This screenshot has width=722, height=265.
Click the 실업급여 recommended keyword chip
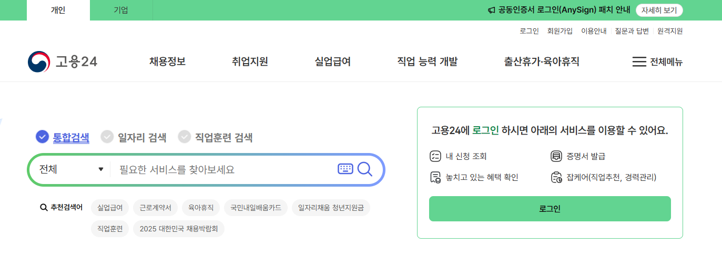(x=110, y=208)
